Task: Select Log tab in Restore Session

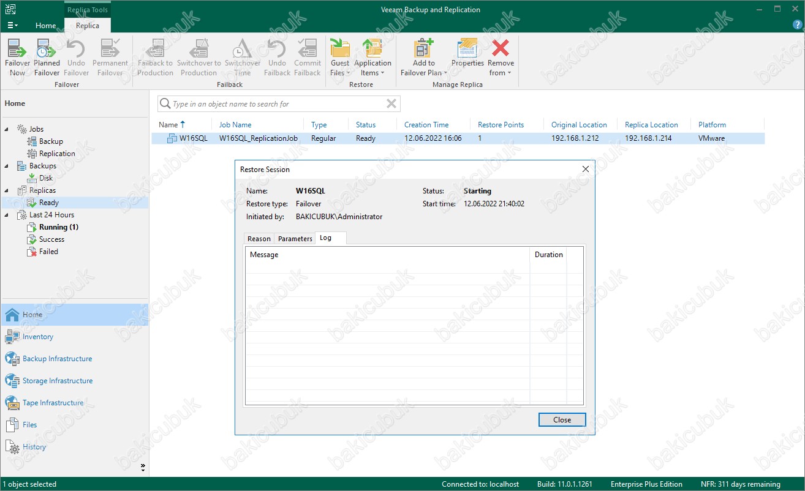Action: point(330,238)
